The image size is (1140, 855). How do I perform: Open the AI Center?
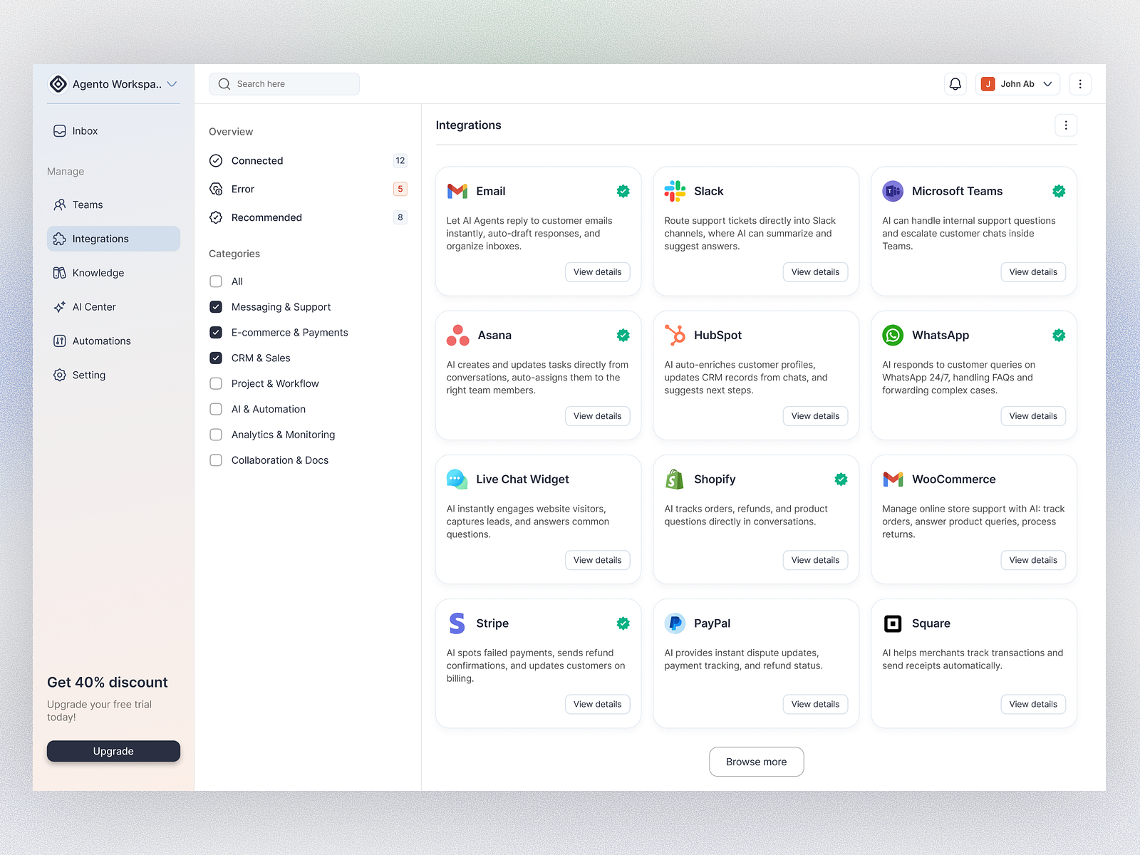tap(95, 306)
